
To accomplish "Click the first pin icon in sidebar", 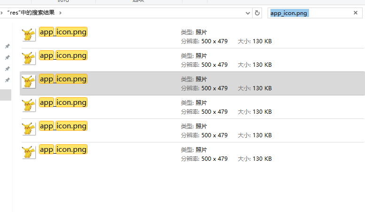I will point(8,46).
